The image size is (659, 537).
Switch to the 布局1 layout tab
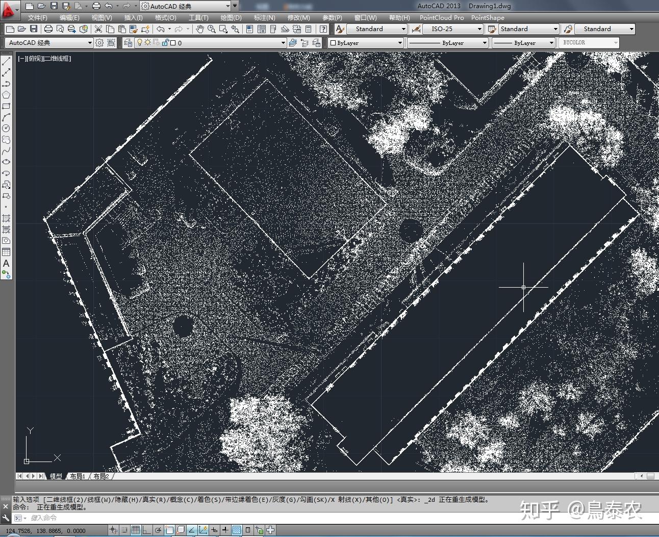click(78, 476)
